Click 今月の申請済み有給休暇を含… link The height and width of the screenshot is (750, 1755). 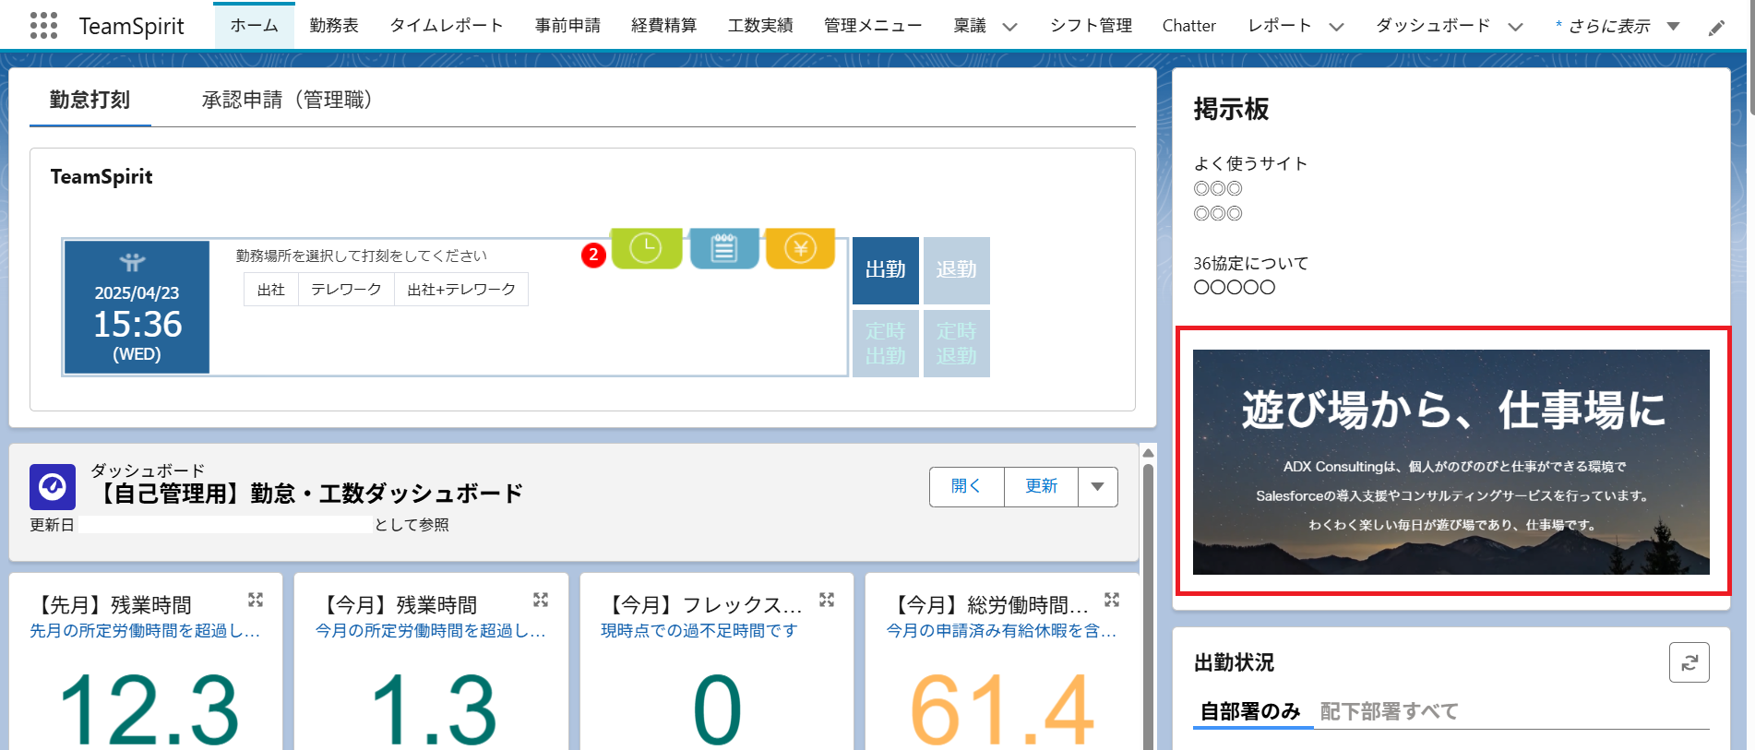1002,631
